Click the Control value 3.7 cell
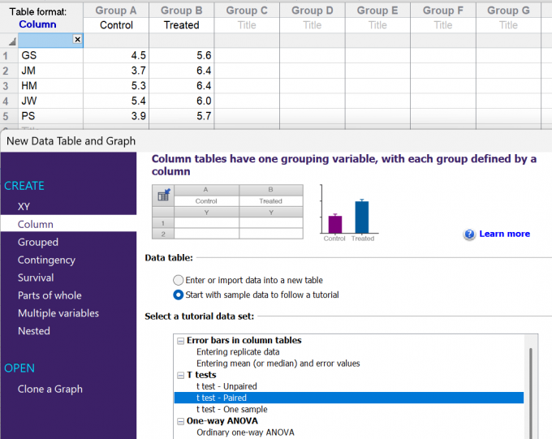The height and width of the screenshot is (439, 552). 116,71
